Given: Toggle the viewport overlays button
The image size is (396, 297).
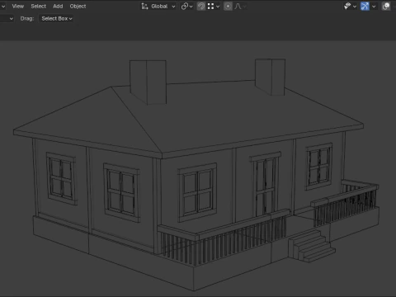Looking at the screenshot, I should tap(386, 6).
